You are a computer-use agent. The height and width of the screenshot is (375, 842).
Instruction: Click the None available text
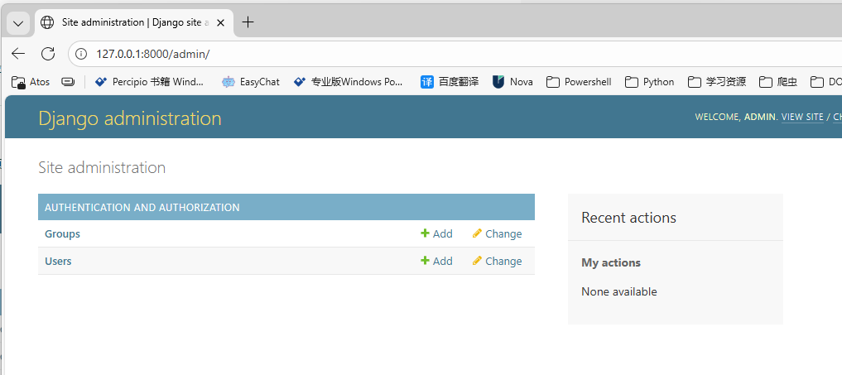click(x=619, y=291)
